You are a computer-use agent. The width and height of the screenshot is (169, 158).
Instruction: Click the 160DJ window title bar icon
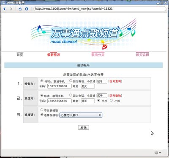(3, 3)
